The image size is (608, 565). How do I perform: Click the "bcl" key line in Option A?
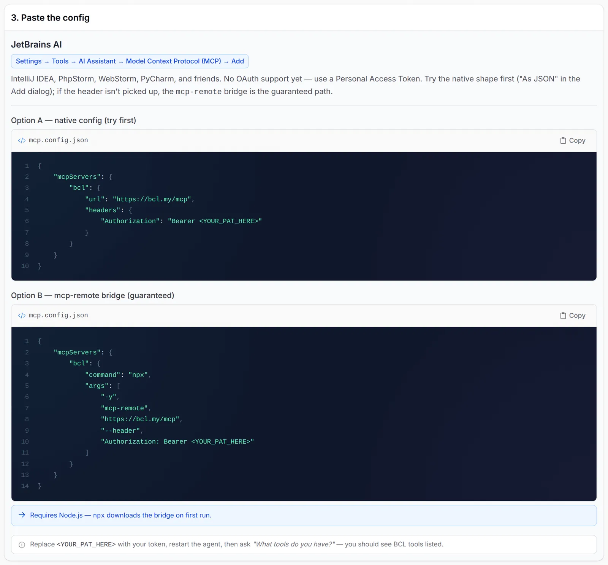85,188
